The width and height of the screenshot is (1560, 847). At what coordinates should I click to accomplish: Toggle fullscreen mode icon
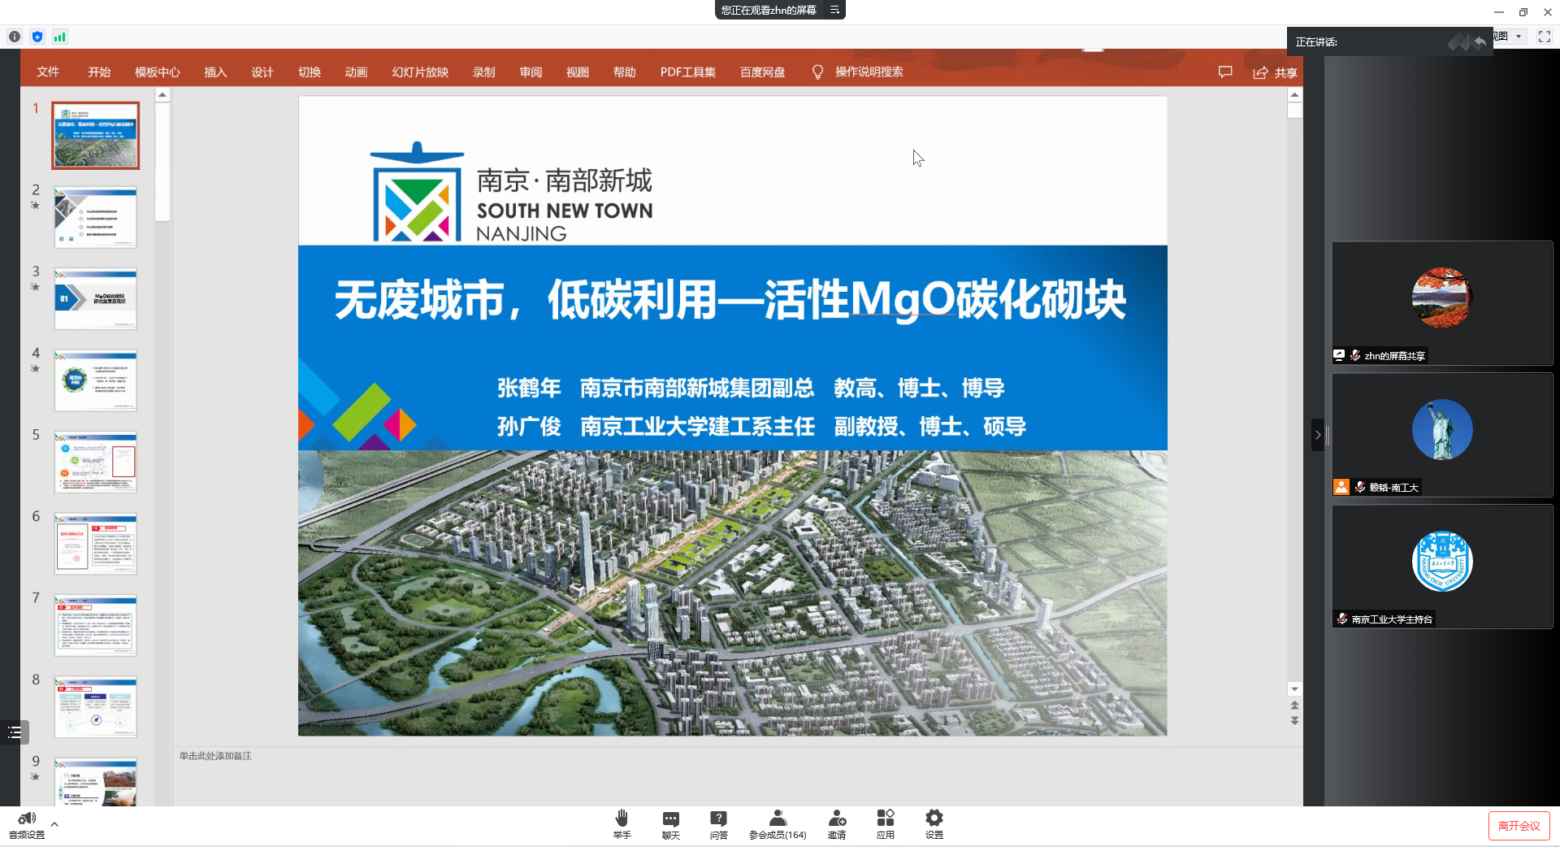[1545, 37]
